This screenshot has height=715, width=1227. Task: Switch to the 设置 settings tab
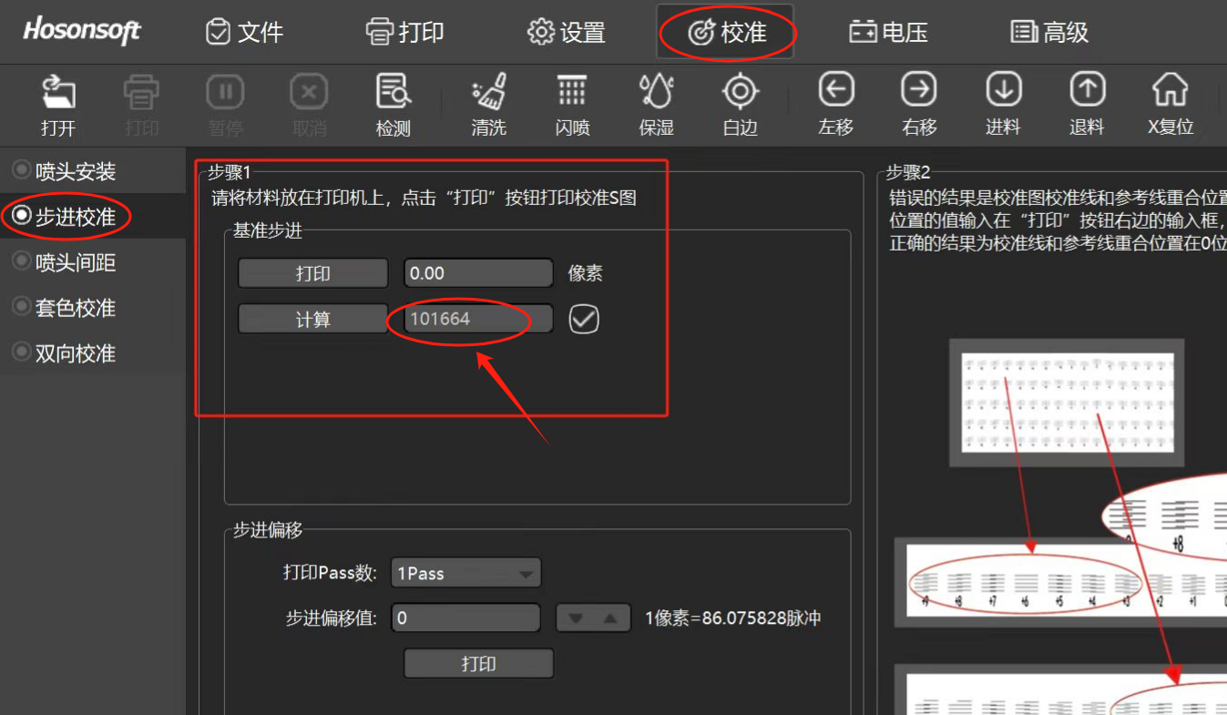click(567, 33)
